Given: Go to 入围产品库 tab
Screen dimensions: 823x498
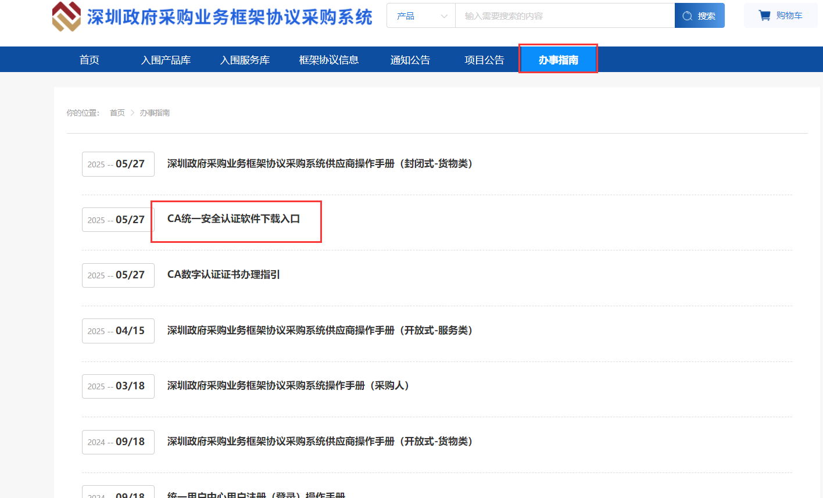Looking at the screenshot, I should coord(166,60).
